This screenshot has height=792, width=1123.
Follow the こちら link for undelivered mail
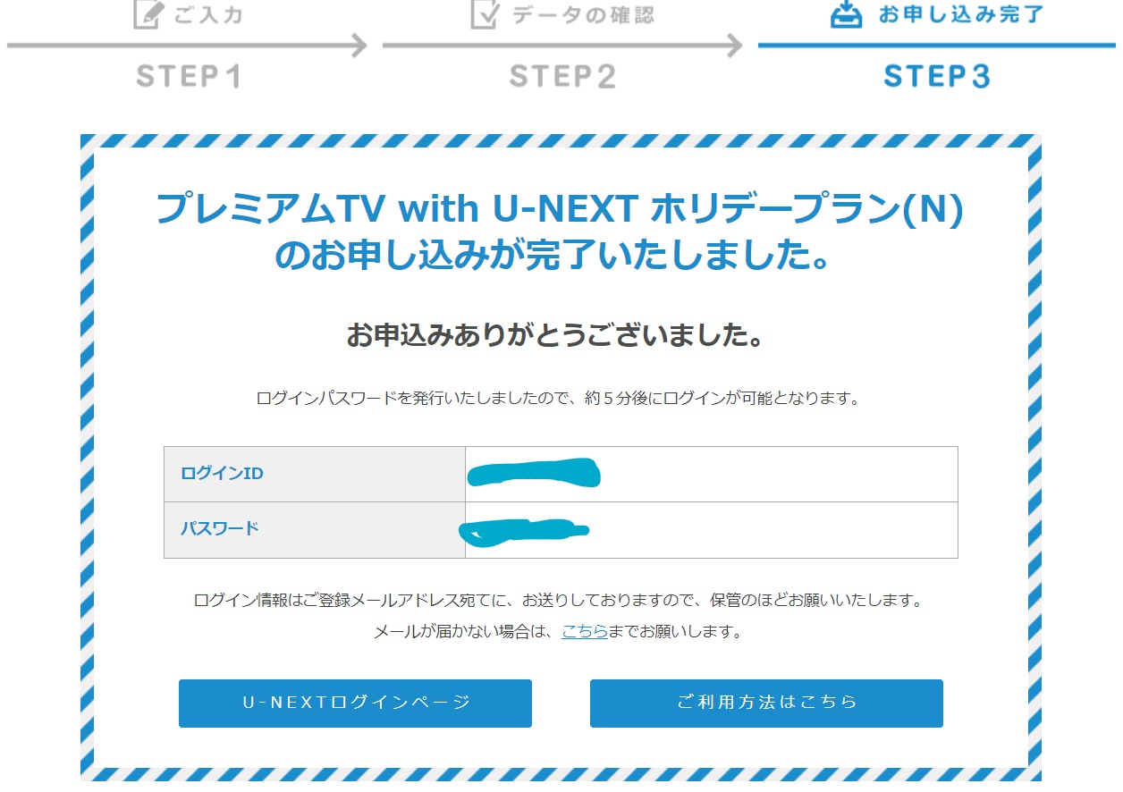coord(585,631)
